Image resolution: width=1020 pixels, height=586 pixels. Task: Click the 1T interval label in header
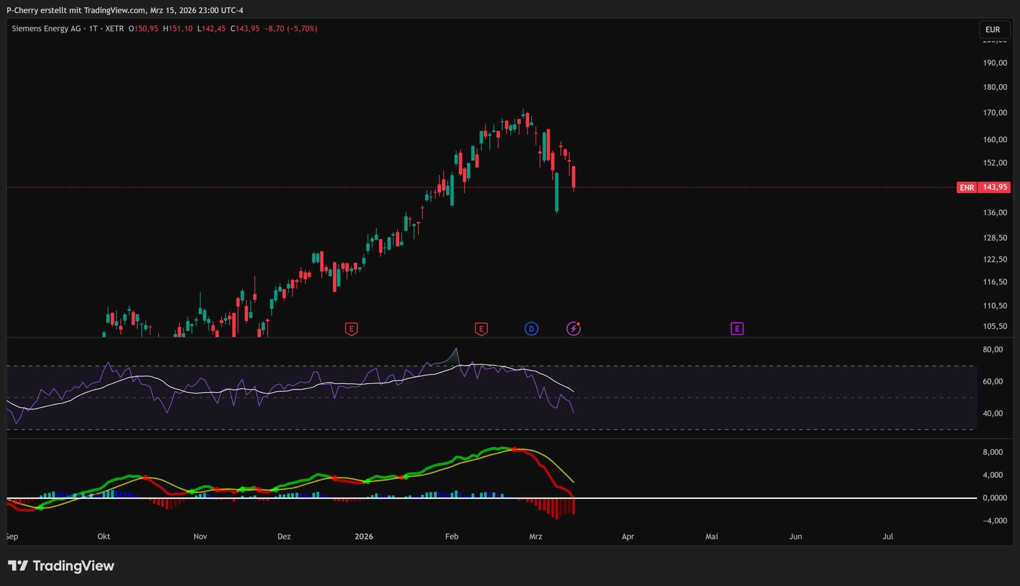coord(93,29)
